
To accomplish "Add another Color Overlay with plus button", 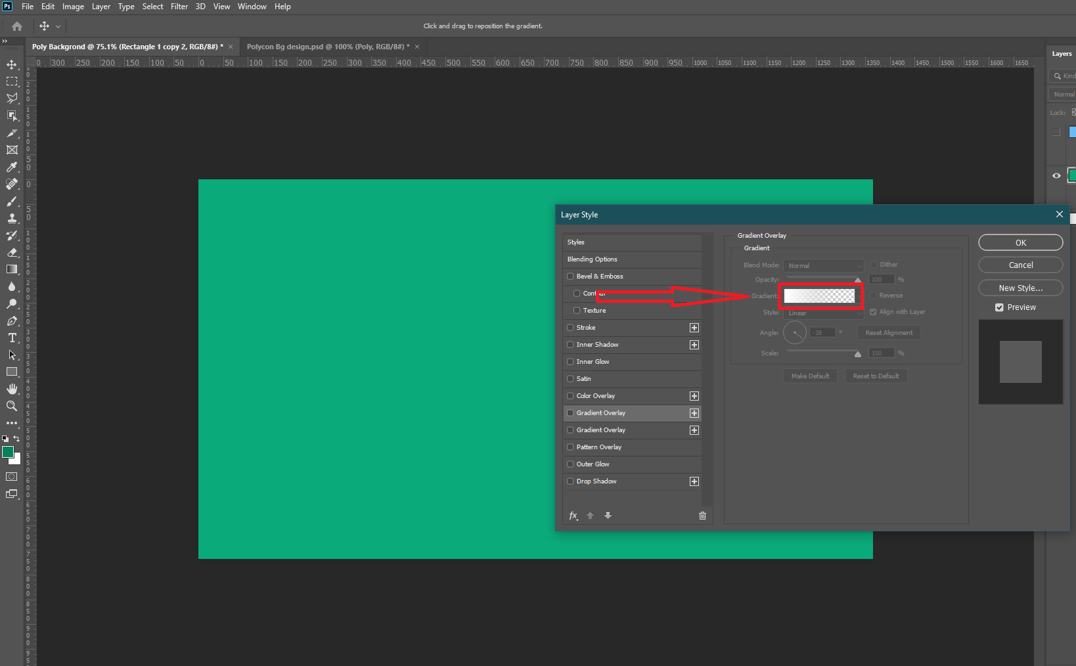I will (694, 396).
